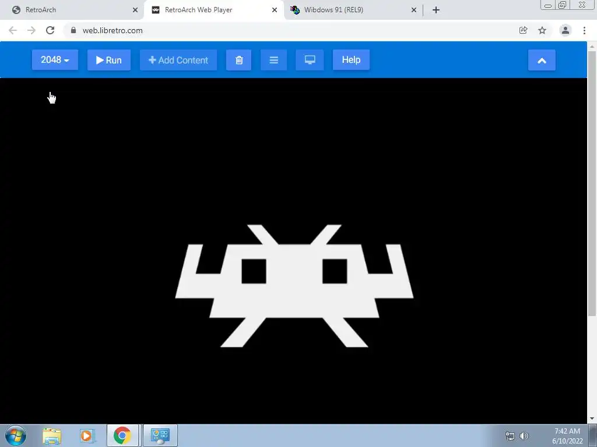The height and width of the screenshot is (447, 597).
Task: Click the RetroArch invader logo canvas
Action: point(294,286)
